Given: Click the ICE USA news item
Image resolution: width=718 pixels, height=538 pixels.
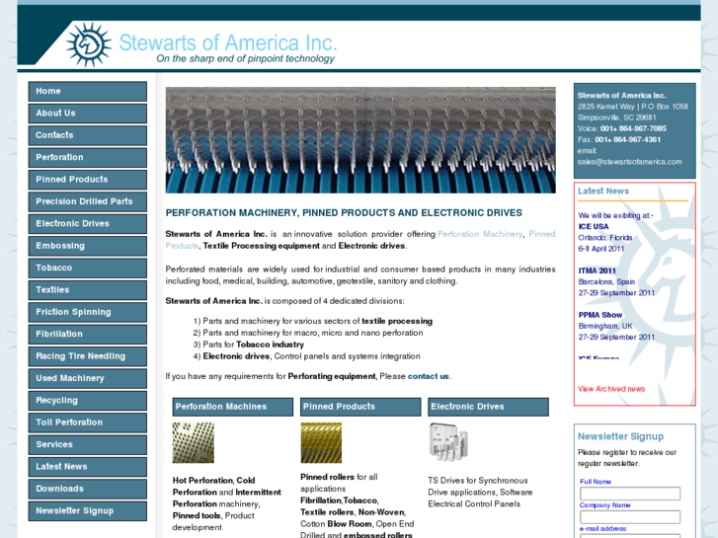Looking at the screenshot, I should 594,227.
